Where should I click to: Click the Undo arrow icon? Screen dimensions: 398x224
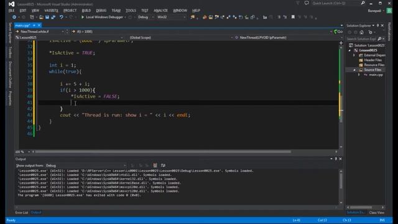tap(61, 17)
